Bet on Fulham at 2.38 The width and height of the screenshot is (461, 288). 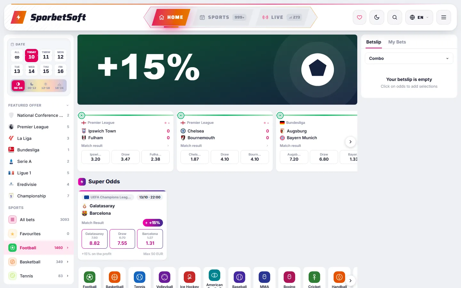coord(156,157)
